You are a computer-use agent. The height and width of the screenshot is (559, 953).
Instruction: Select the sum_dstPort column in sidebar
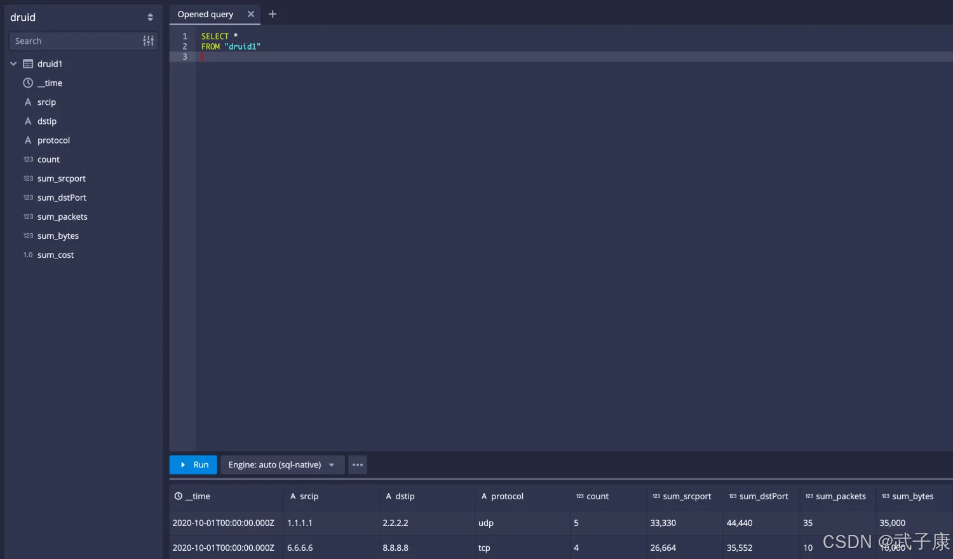(62, 198)
